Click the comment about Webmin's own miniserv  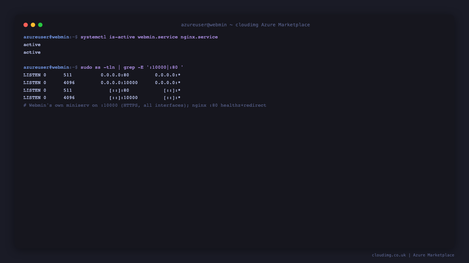[x=145, y=105]
